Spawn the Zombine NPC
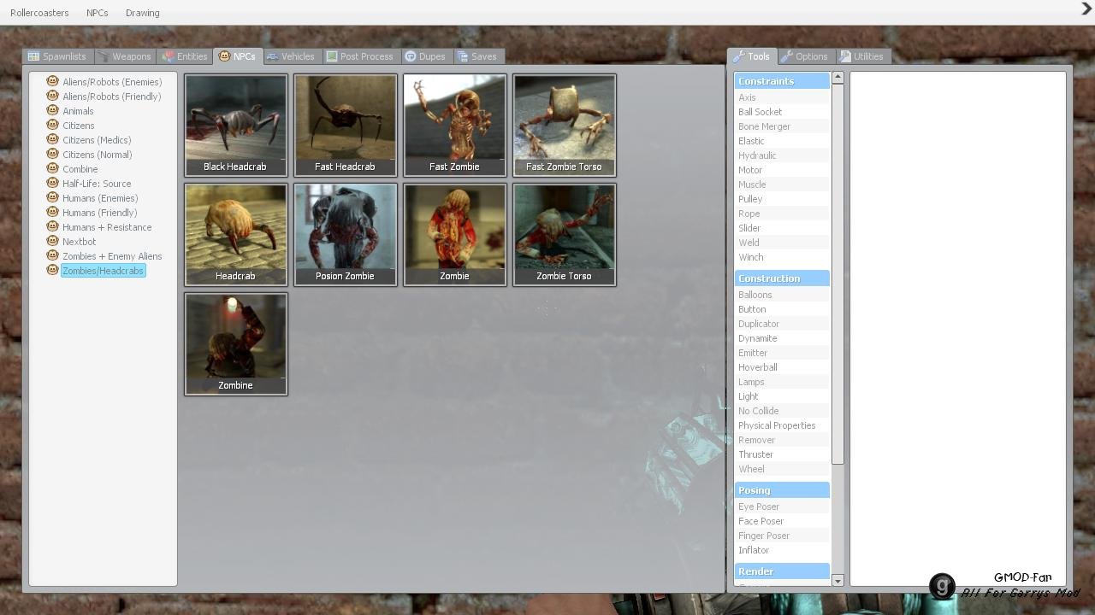Viewport: 1095px width, 615px height. point(235,343)
